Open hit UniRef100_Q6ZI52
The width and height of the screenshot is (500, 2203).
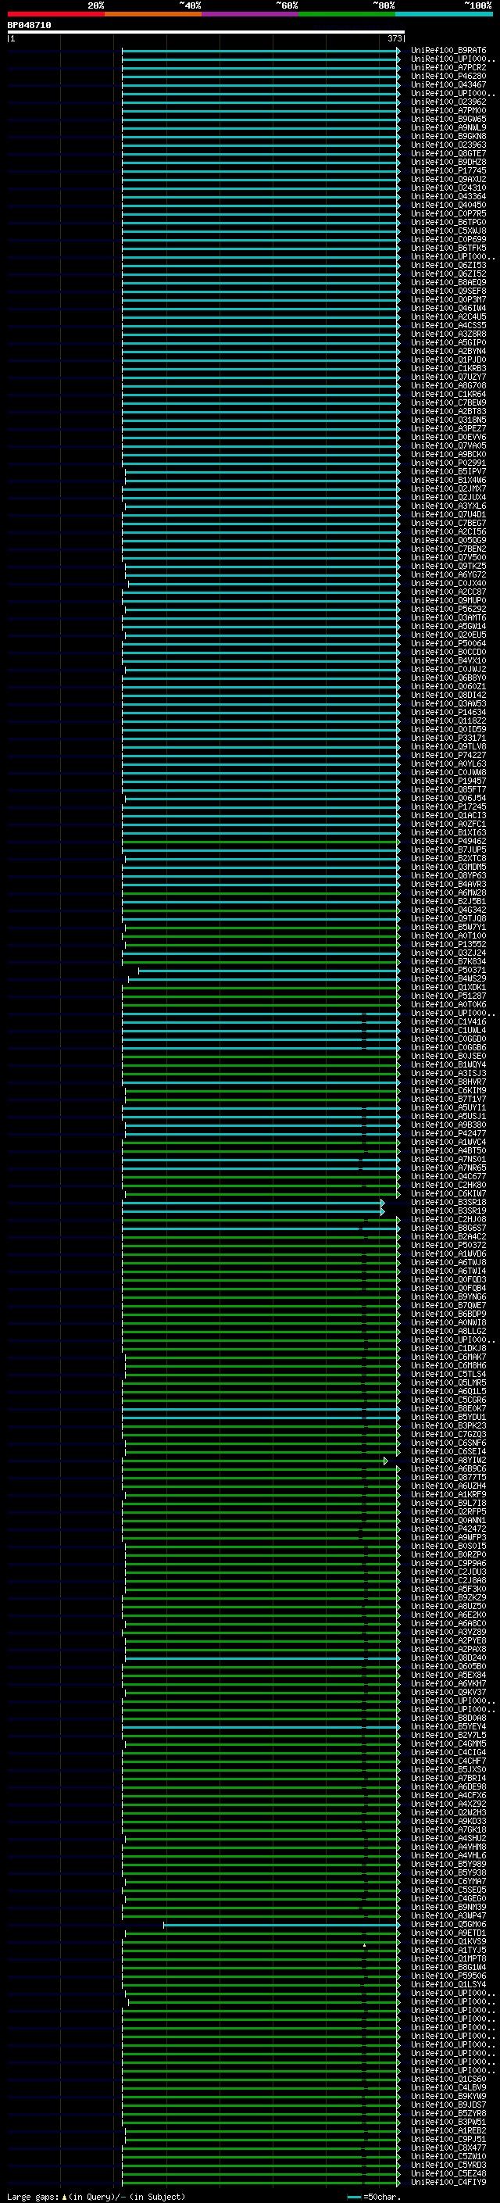448,274
